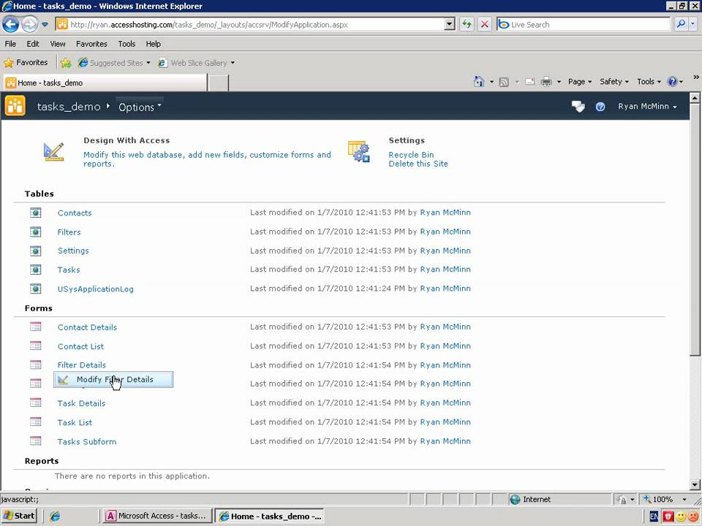Click the form icon beside Contact Details
Screen dimensions: 702x526
[x=35, y=327]
